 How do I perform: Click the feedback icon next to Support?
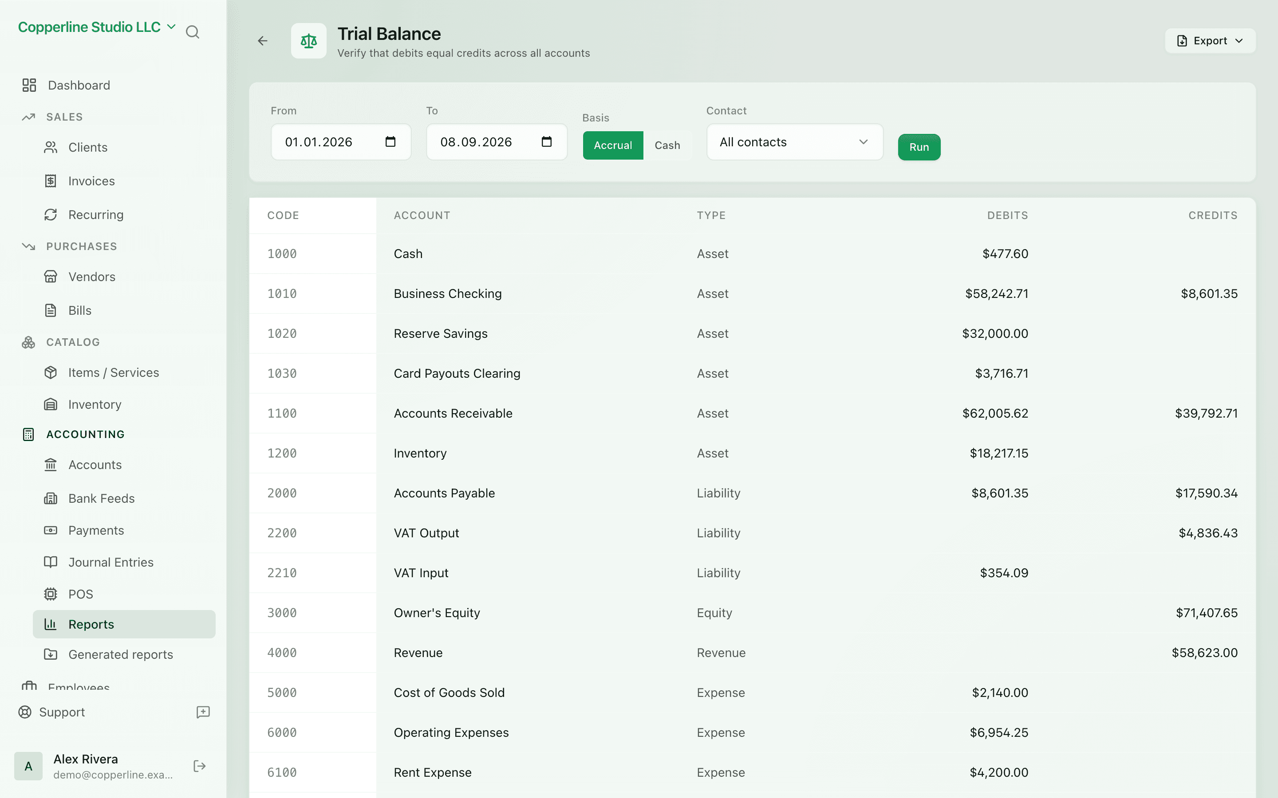pyautogui.click(x=203, y=712)
